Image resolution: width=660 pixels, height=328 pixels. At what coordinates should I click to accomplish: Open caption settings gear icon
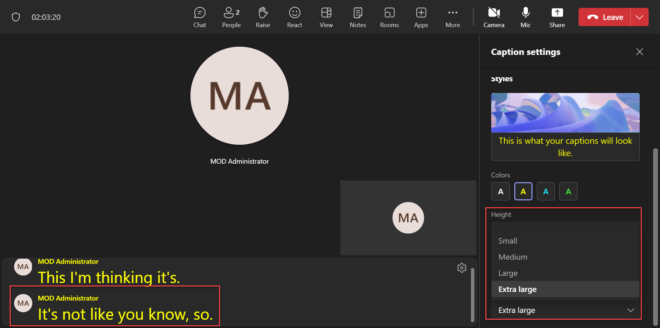462,268
